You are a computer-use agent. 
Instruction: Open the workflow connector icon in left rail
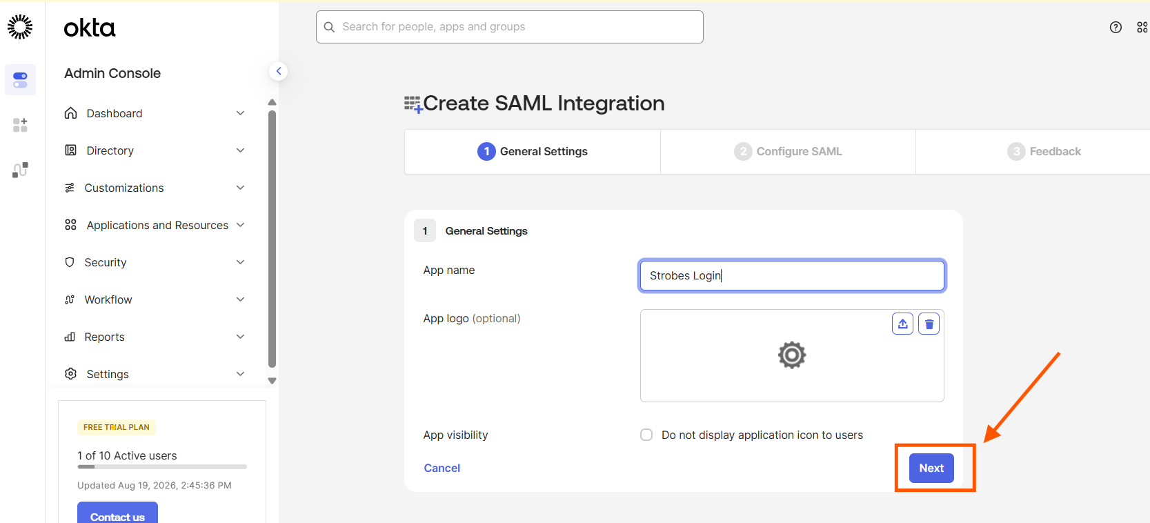pos(20,170)
